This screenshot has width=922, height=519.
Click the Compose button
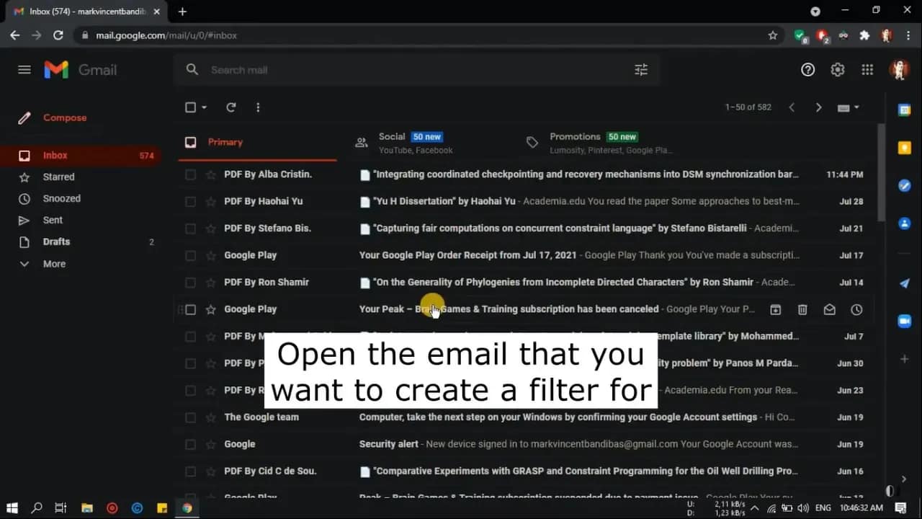pos(64,117)
